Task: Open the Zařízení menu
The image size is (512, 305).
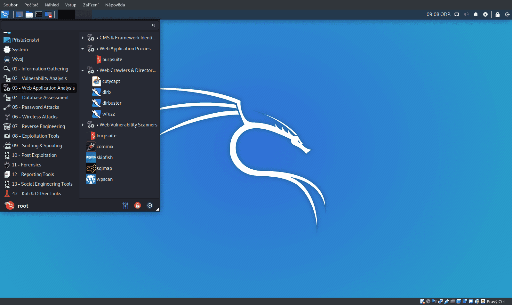Action: point(91,5)
